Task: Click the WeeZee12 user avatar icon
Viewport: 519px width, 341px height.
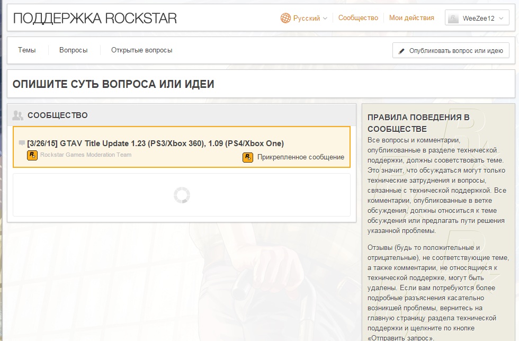Action: 453,19
